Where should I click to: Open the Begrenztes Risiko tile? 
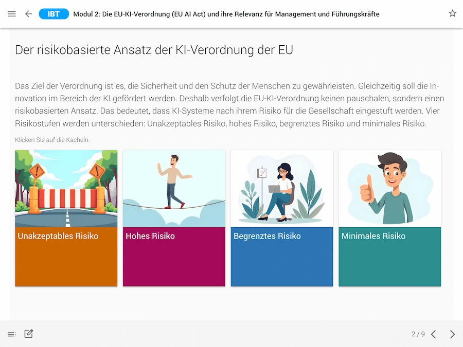282,218
